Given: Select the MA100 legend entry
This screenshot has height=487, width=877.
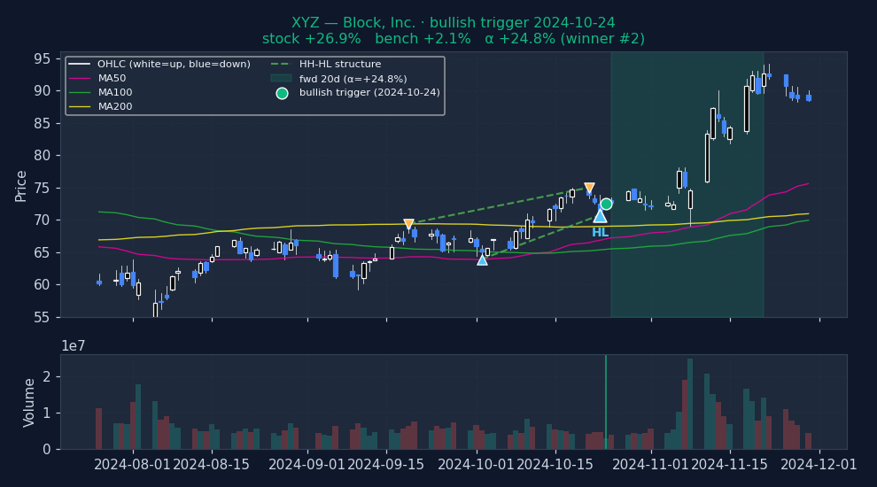Looking at the screenshot, I should click(115, 93).
